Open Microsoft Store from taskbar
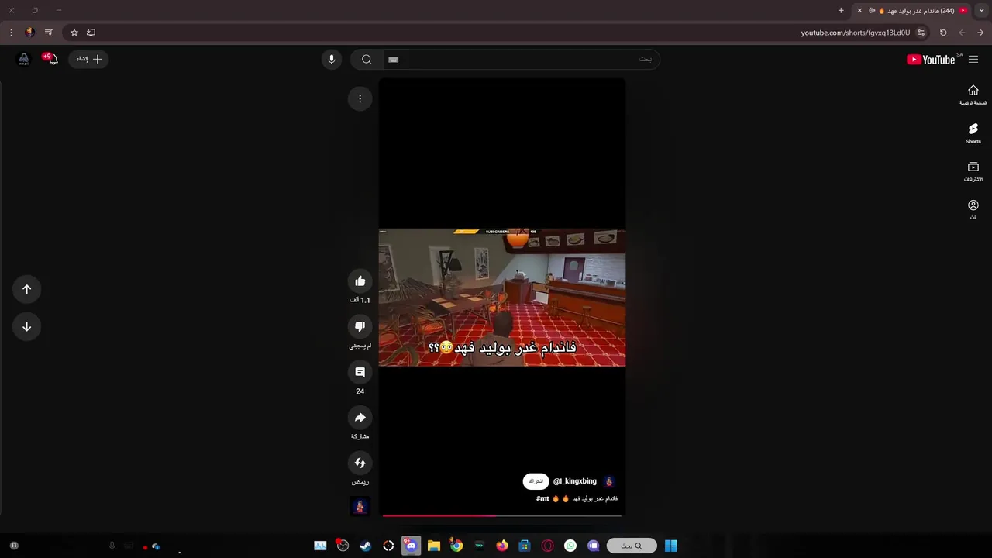The height and width of the screenshot is (558, 992). 525,546
